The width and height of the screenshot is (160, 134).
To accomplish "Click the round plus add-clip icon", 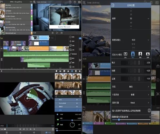I will [x=80, y=49].
